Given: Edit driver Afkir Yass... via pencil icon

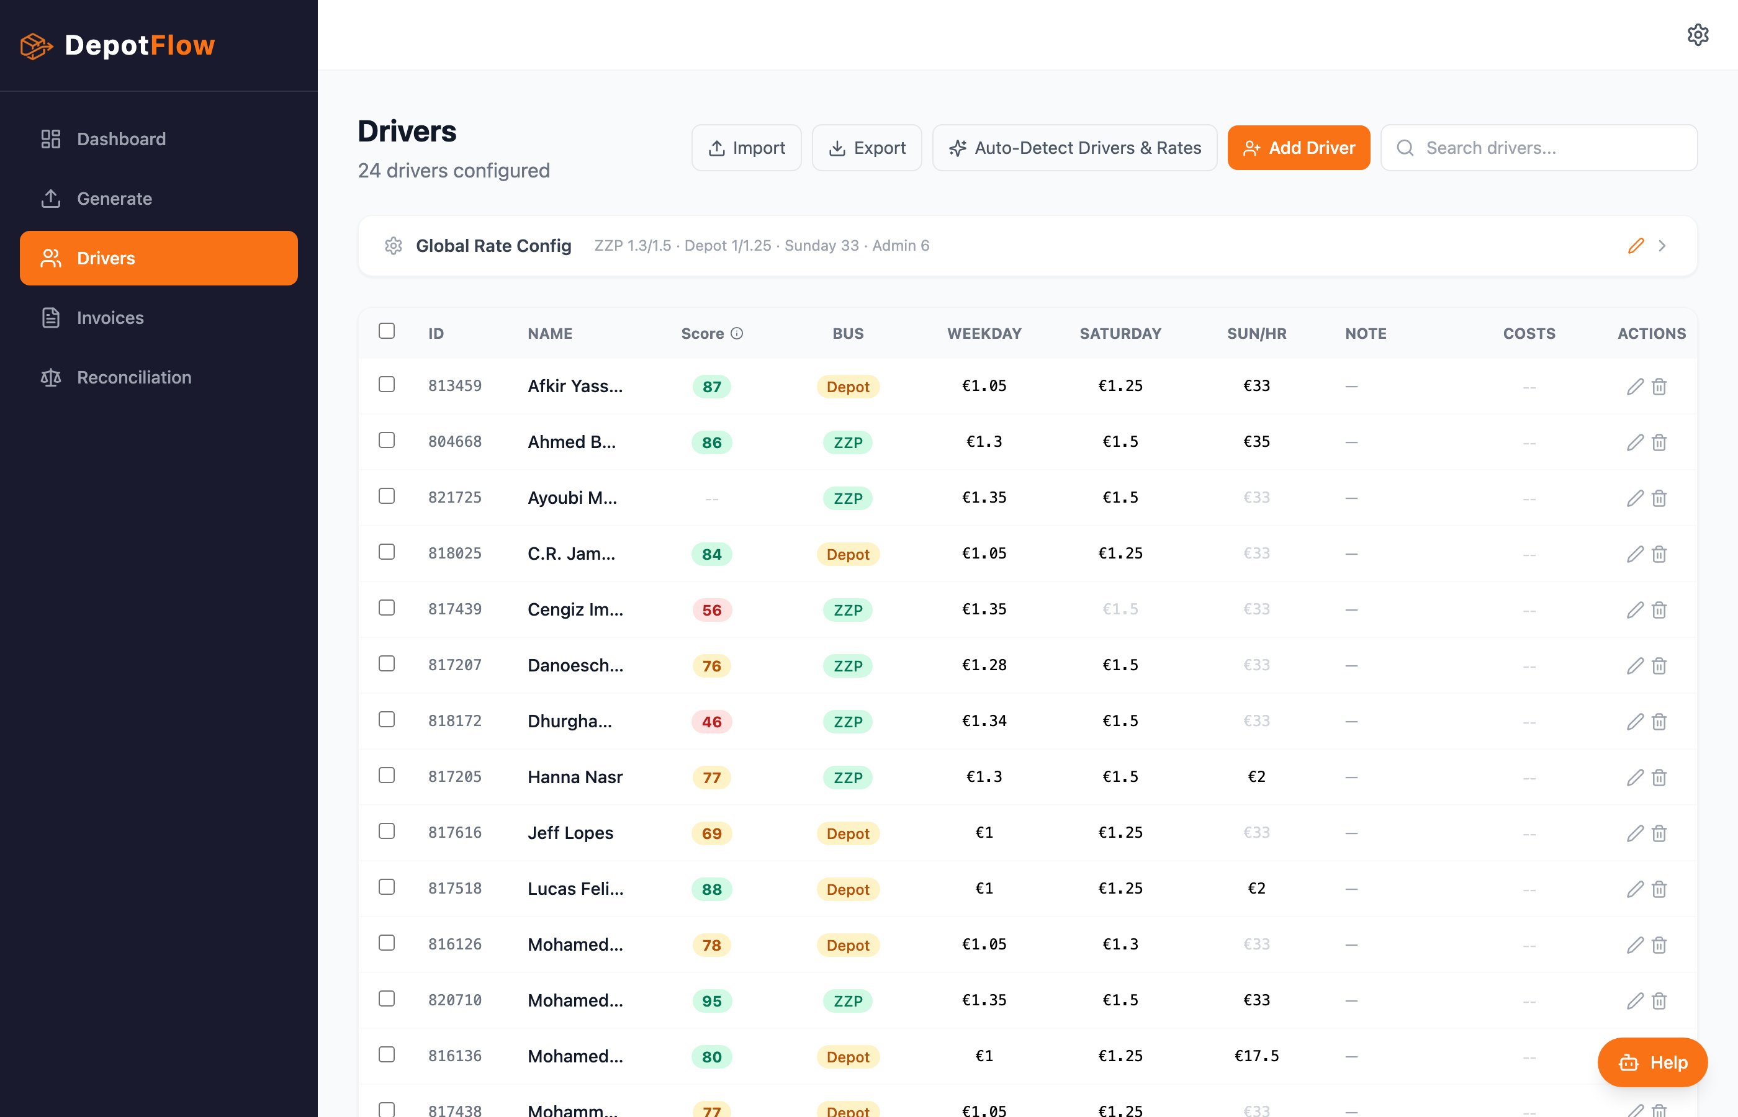Looking at the screenshot, I should coord(1634,387).
